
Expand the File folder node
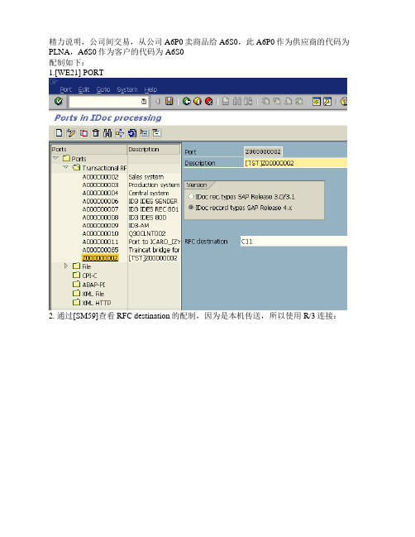click(x=66, y=266)
